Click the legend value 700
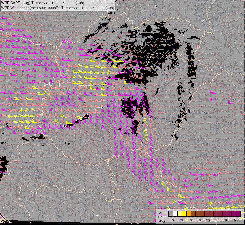This screenshot has height=225, width=245. (200, 220)
